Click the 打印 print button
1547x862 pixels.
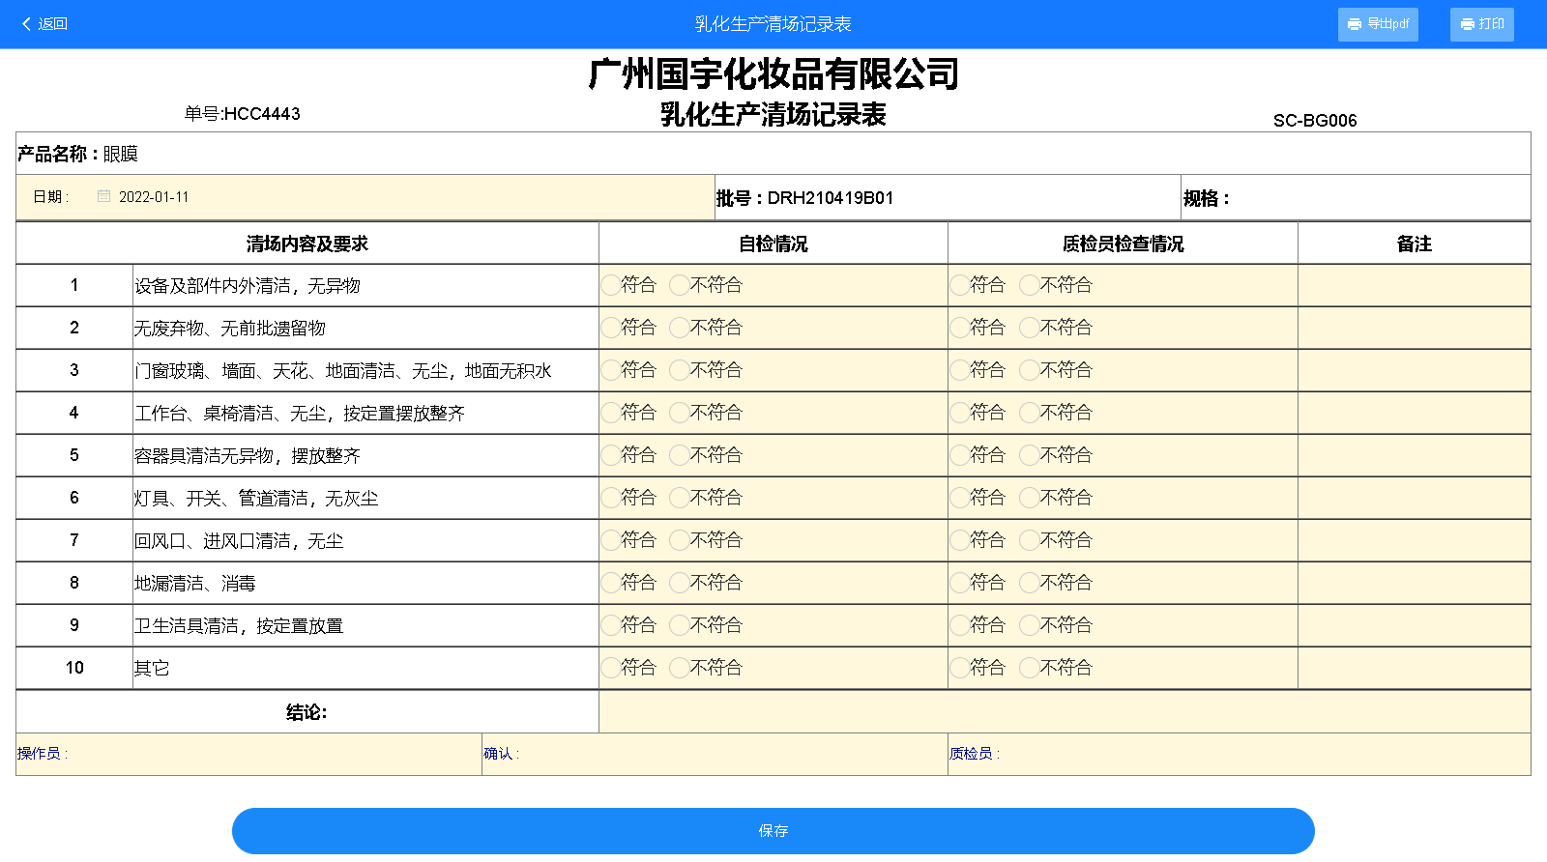pos(1481,24)
